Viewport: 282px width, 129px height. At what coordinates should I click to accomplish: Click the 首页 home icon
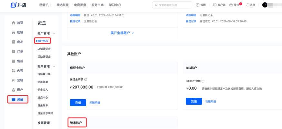coord(13,23)
